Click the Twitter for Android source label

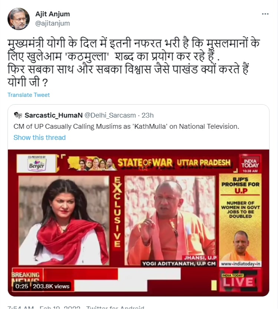115,307
